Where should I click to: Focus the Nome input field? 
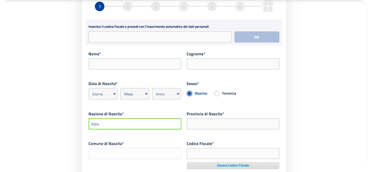click(135, 64)
